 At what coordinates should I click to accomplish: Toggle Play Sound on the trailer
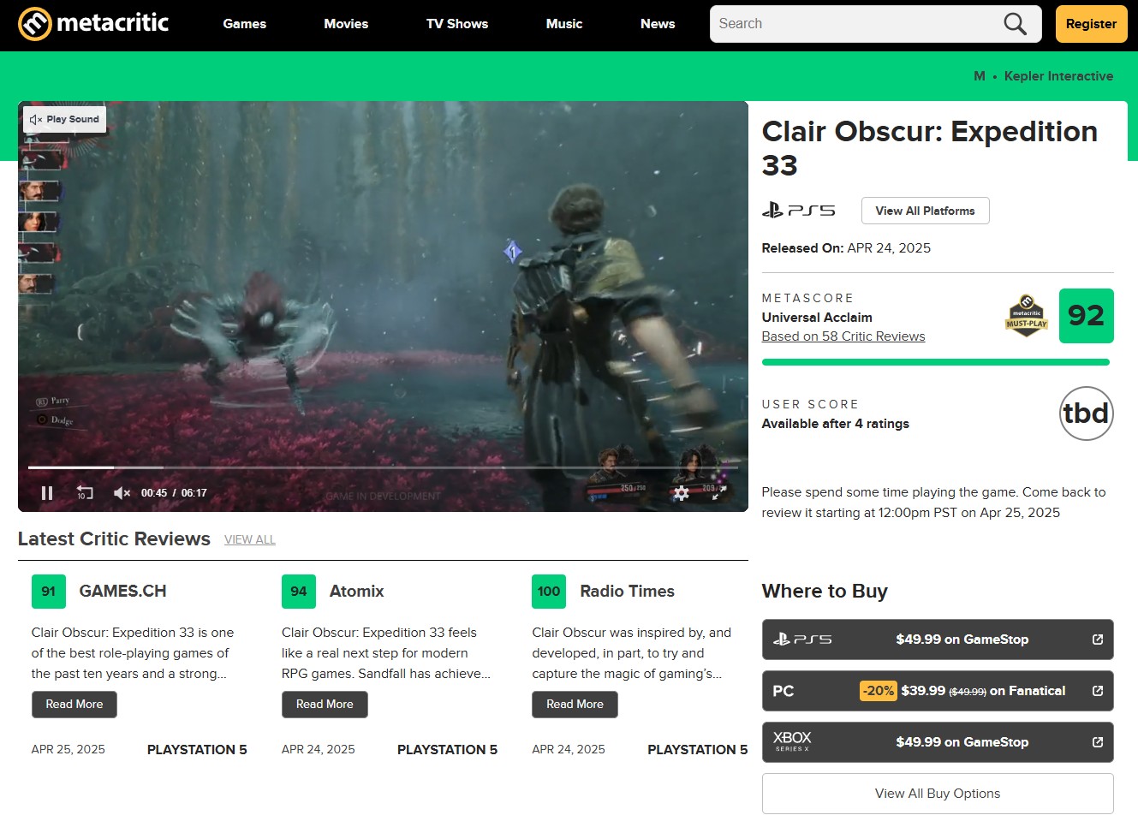[64, 119]
